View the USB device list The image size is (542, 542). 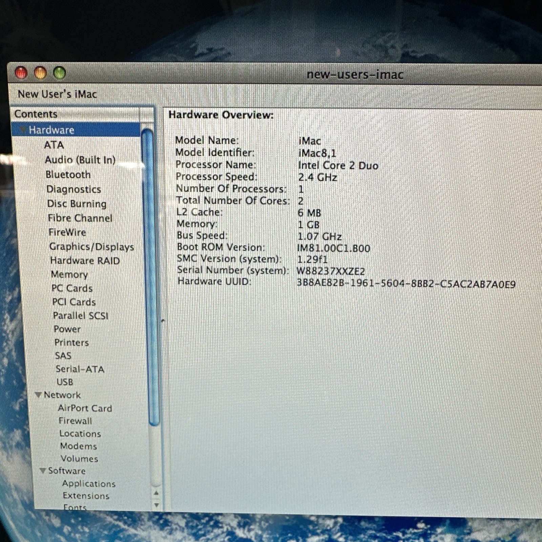pos(65,382)
